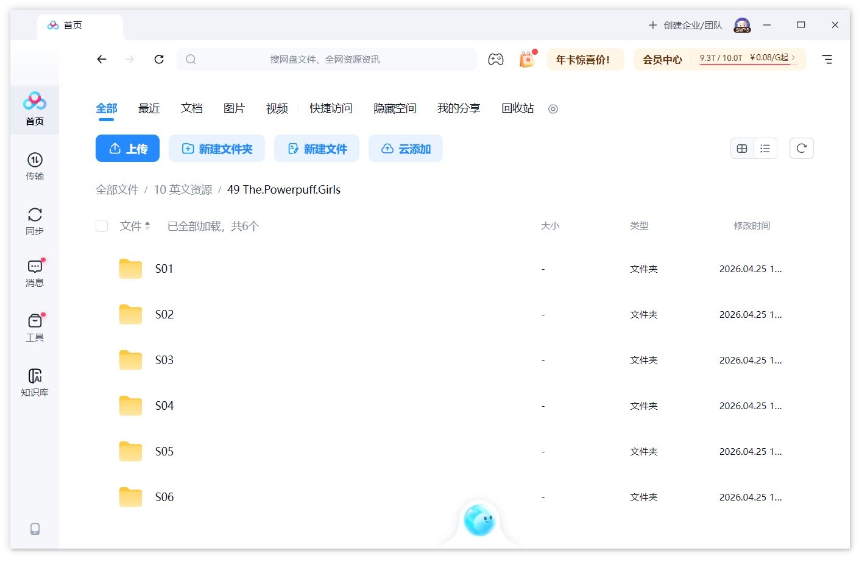Open the AI 知识库 sidebar feature
Viewport: 862px width, 562px height.
(x=35, y=381)
